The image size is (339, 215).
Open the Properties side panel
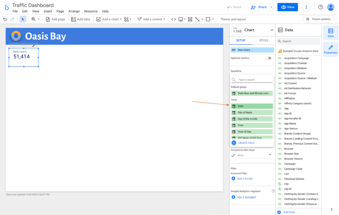point(330,49)
